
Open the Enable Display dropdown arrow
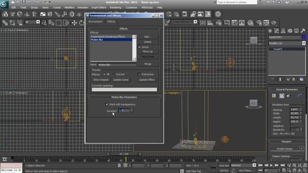302,148
